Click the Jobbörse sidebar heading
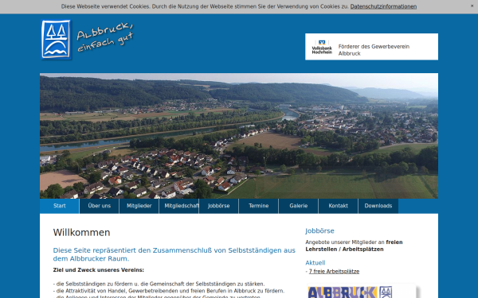The height and width of the screenshot is (298, 478). click(x=319, y=230)
